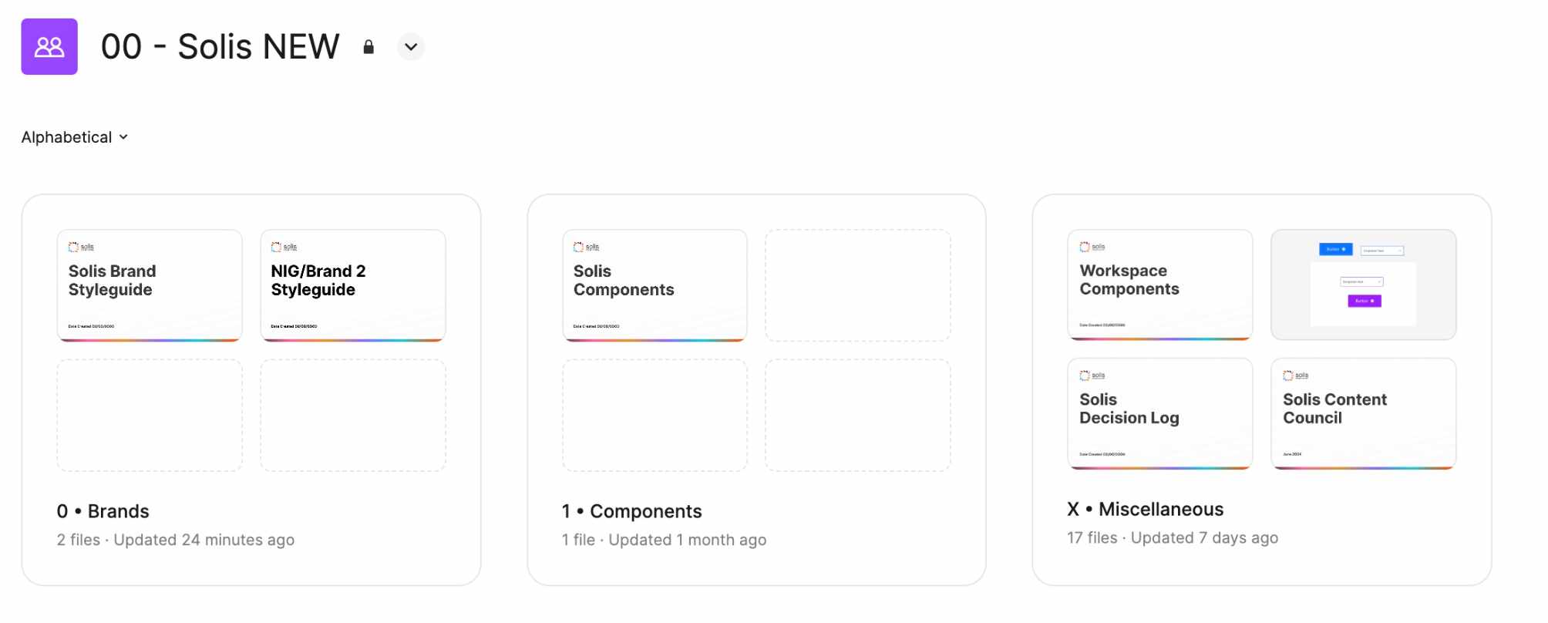This screenshot has width=1548, height=623.
Task: Open the Solis Decision Log file thumbnail
Action: 1159,413
